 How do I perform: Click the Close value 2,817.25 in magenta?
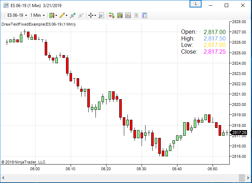214,52
